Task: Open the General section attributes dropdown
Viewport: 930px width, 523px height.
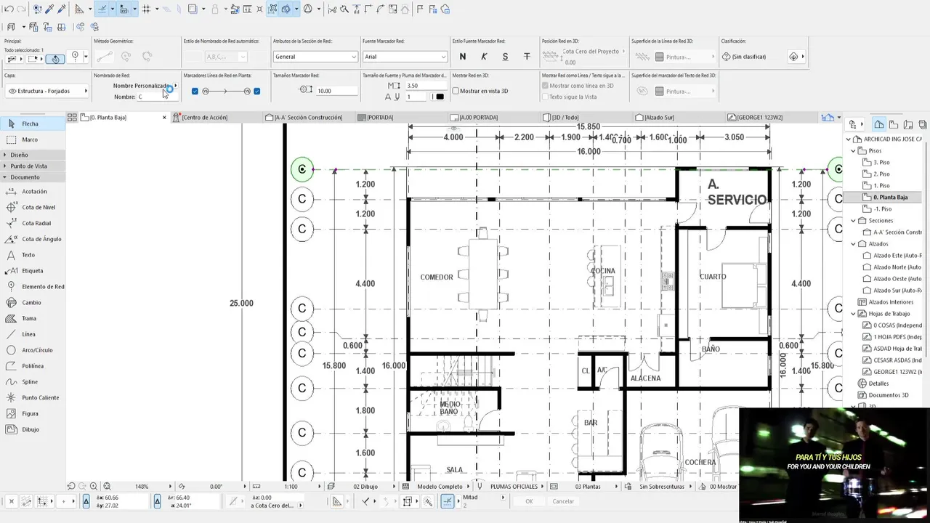Action: click(x=315, y=57)
